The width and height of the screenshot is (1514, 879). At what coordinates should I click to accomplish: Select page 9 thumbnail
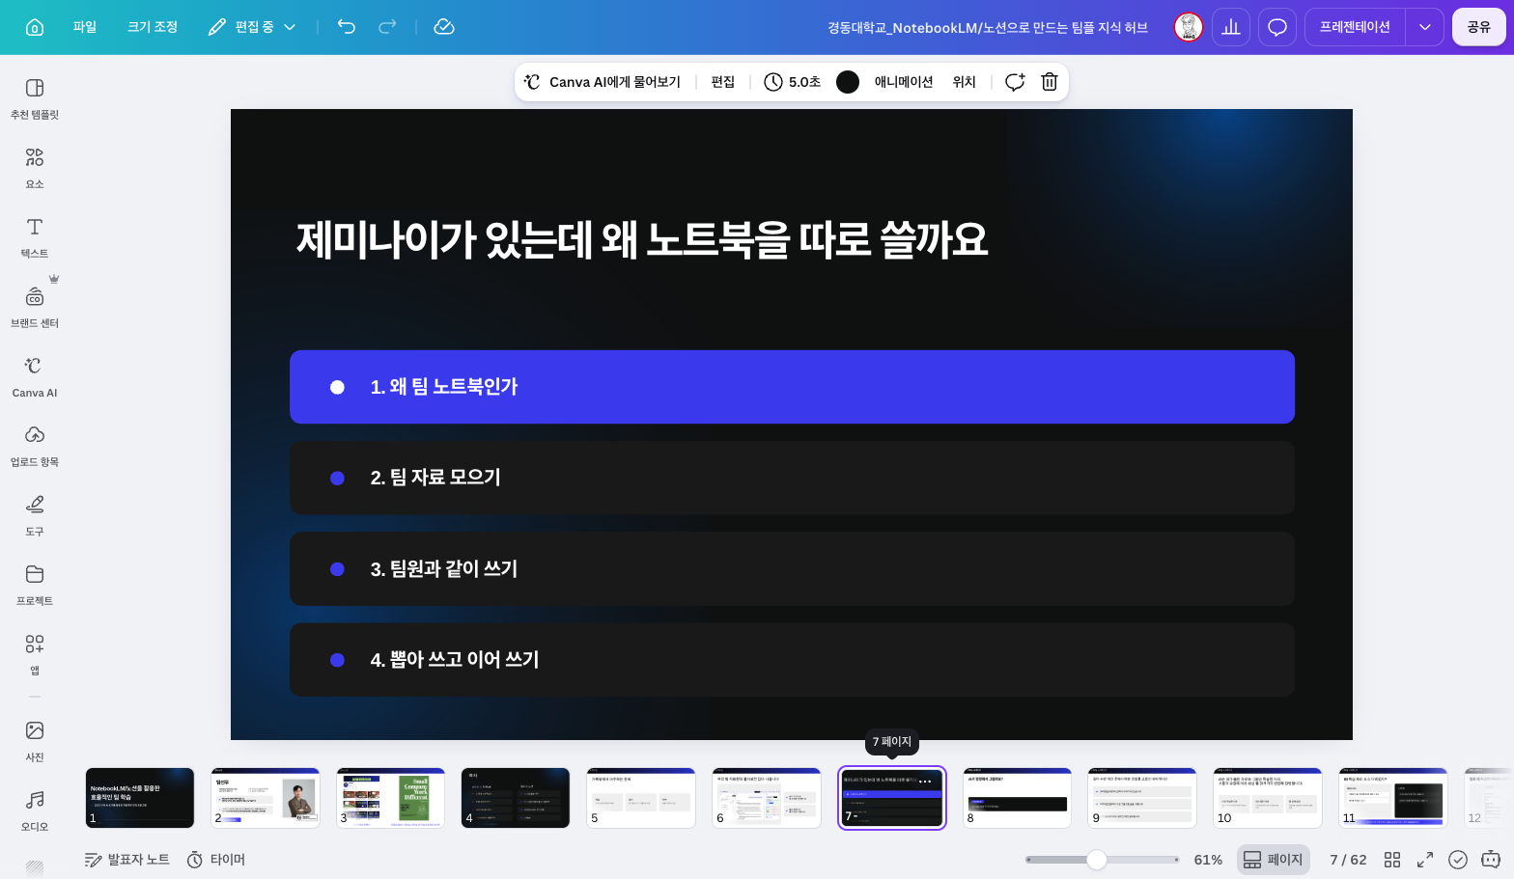point(1142,798)
